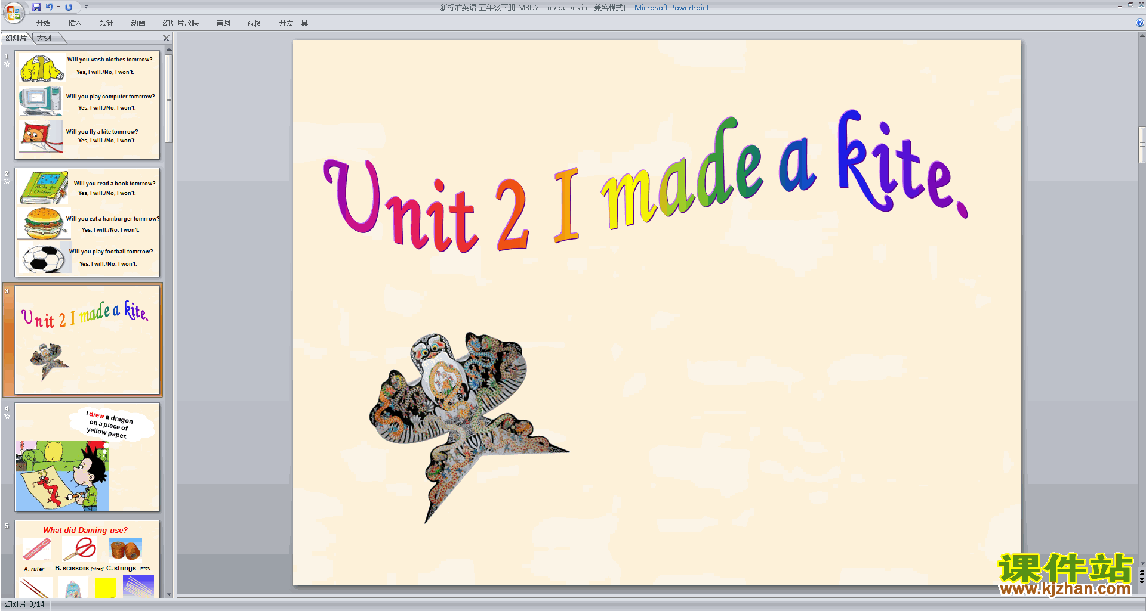The image size is (1146, 611).
Task: Go to previous slide double-up arrow
Action: pyautogui.click(x=1142, y=572)
